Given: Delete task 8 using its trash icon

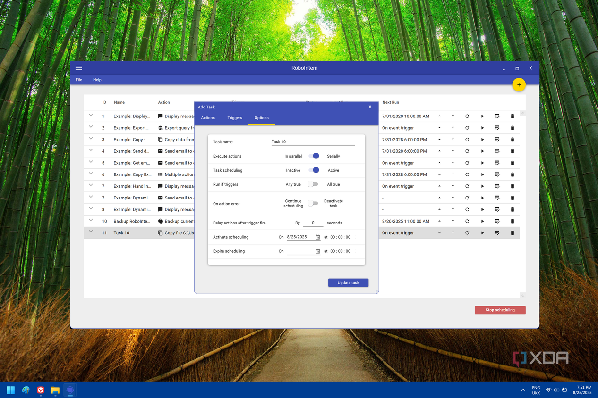Looking at the screenshot, I should 512,209.
